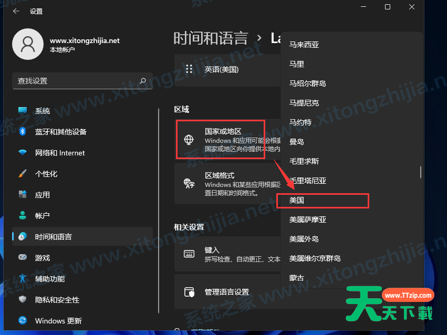Click the 游戏 controller icon
The image size is (447, 335).
23,257
